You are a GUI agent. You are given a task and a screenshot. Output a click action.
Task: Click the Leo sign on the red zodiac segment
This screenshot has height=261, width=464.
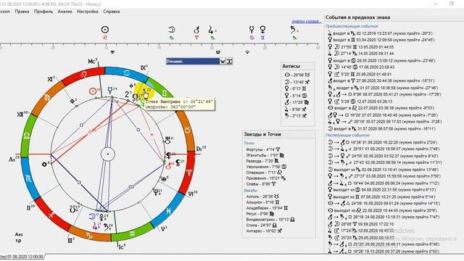pos(84,75)
